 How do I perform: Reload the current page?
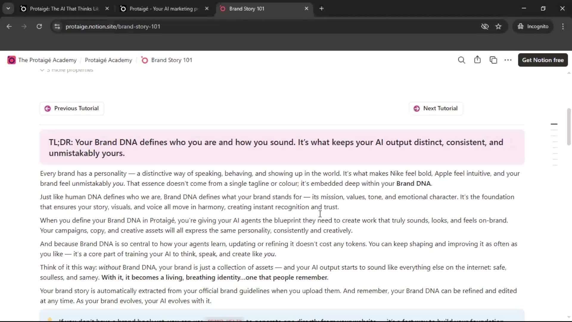click(x=39, y=27)
